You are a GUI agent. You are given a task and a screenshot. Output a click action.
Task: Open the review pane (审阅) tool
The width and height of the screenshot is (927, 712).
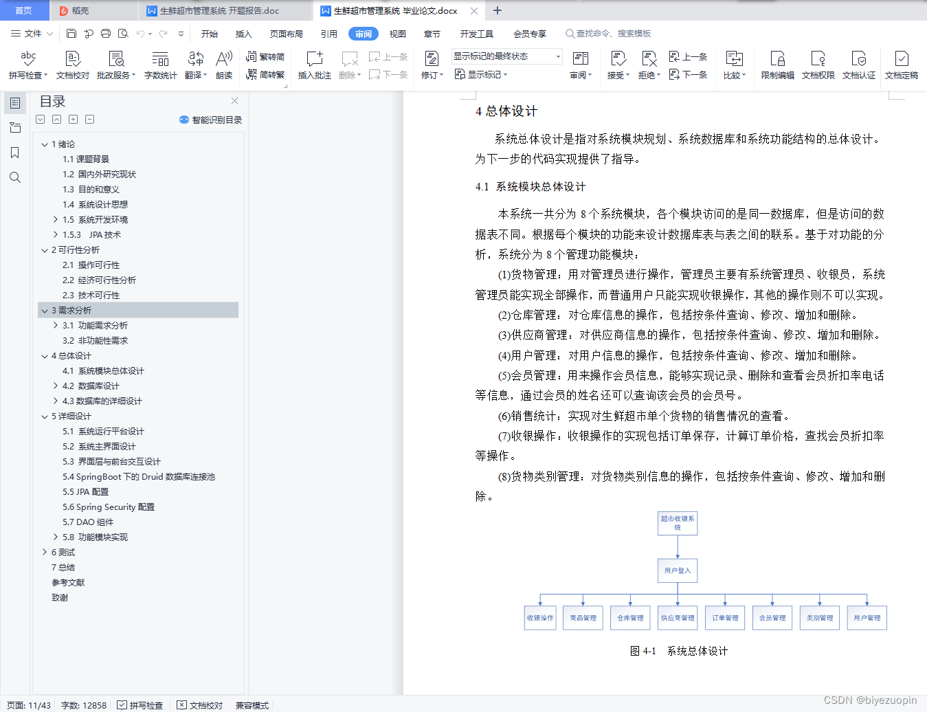[580, 65]
